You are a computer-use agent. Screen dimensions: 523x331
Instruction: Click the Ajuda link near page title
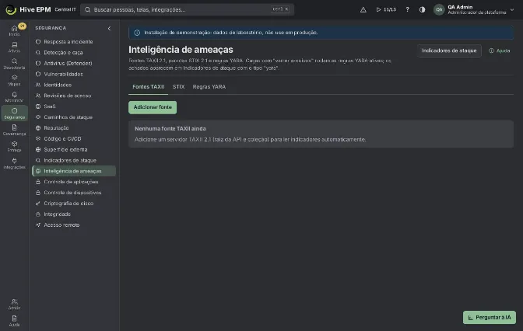(x=500, y=51)
